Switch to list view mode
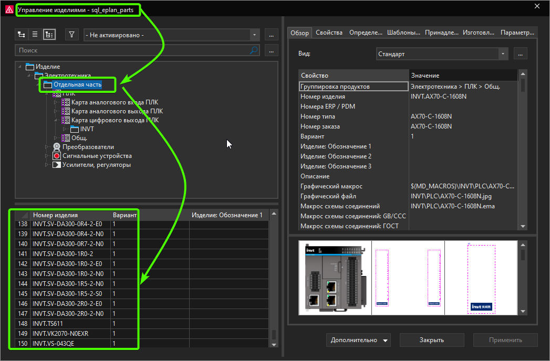550x361 pixels. (35, 35)
